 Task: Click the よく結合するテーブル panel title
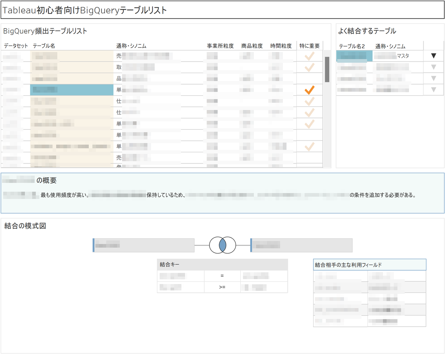[x=367, y=31]
